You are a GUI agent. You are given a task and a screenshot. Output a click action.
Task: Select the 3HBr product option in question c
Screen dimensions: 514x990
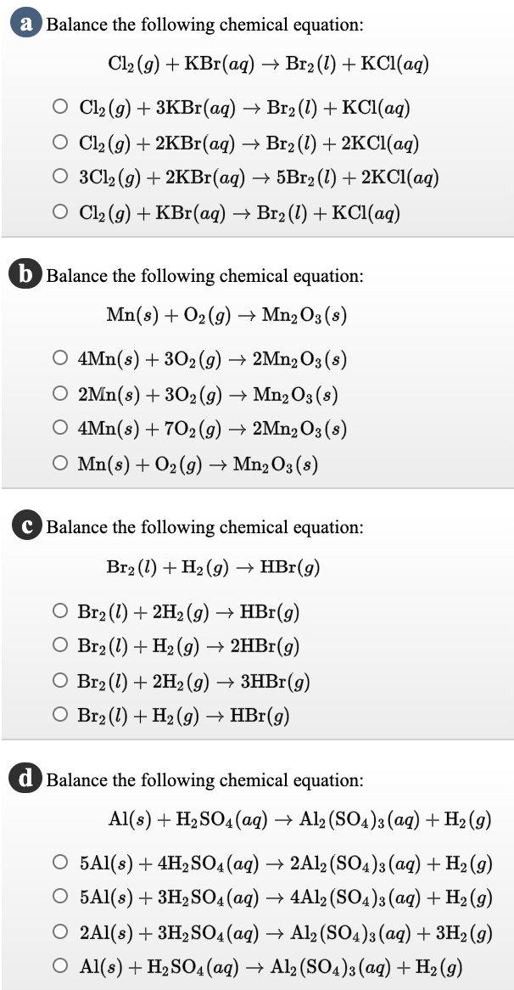60,680
